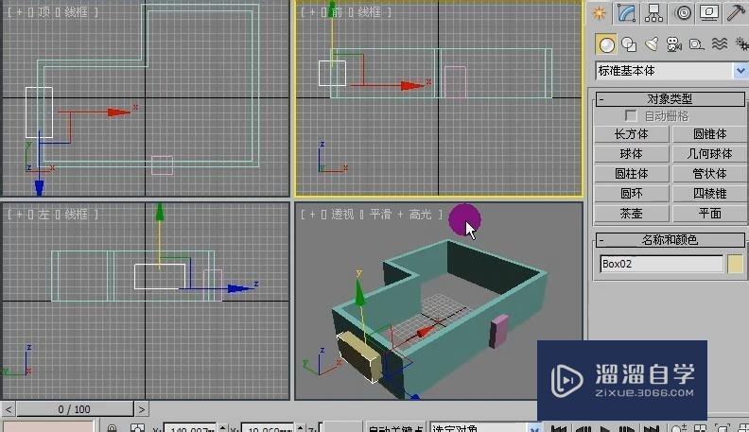The width and height of the screenshot is (749, 432).
Task: Click the 平面 plane button
Action: 710,213
